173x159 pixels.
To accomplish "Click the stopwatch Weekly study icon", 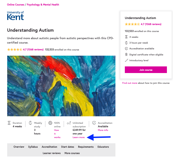I will (30, 123).
